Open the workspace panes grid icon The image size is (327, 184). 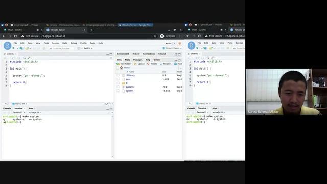[x=79, y=48]
